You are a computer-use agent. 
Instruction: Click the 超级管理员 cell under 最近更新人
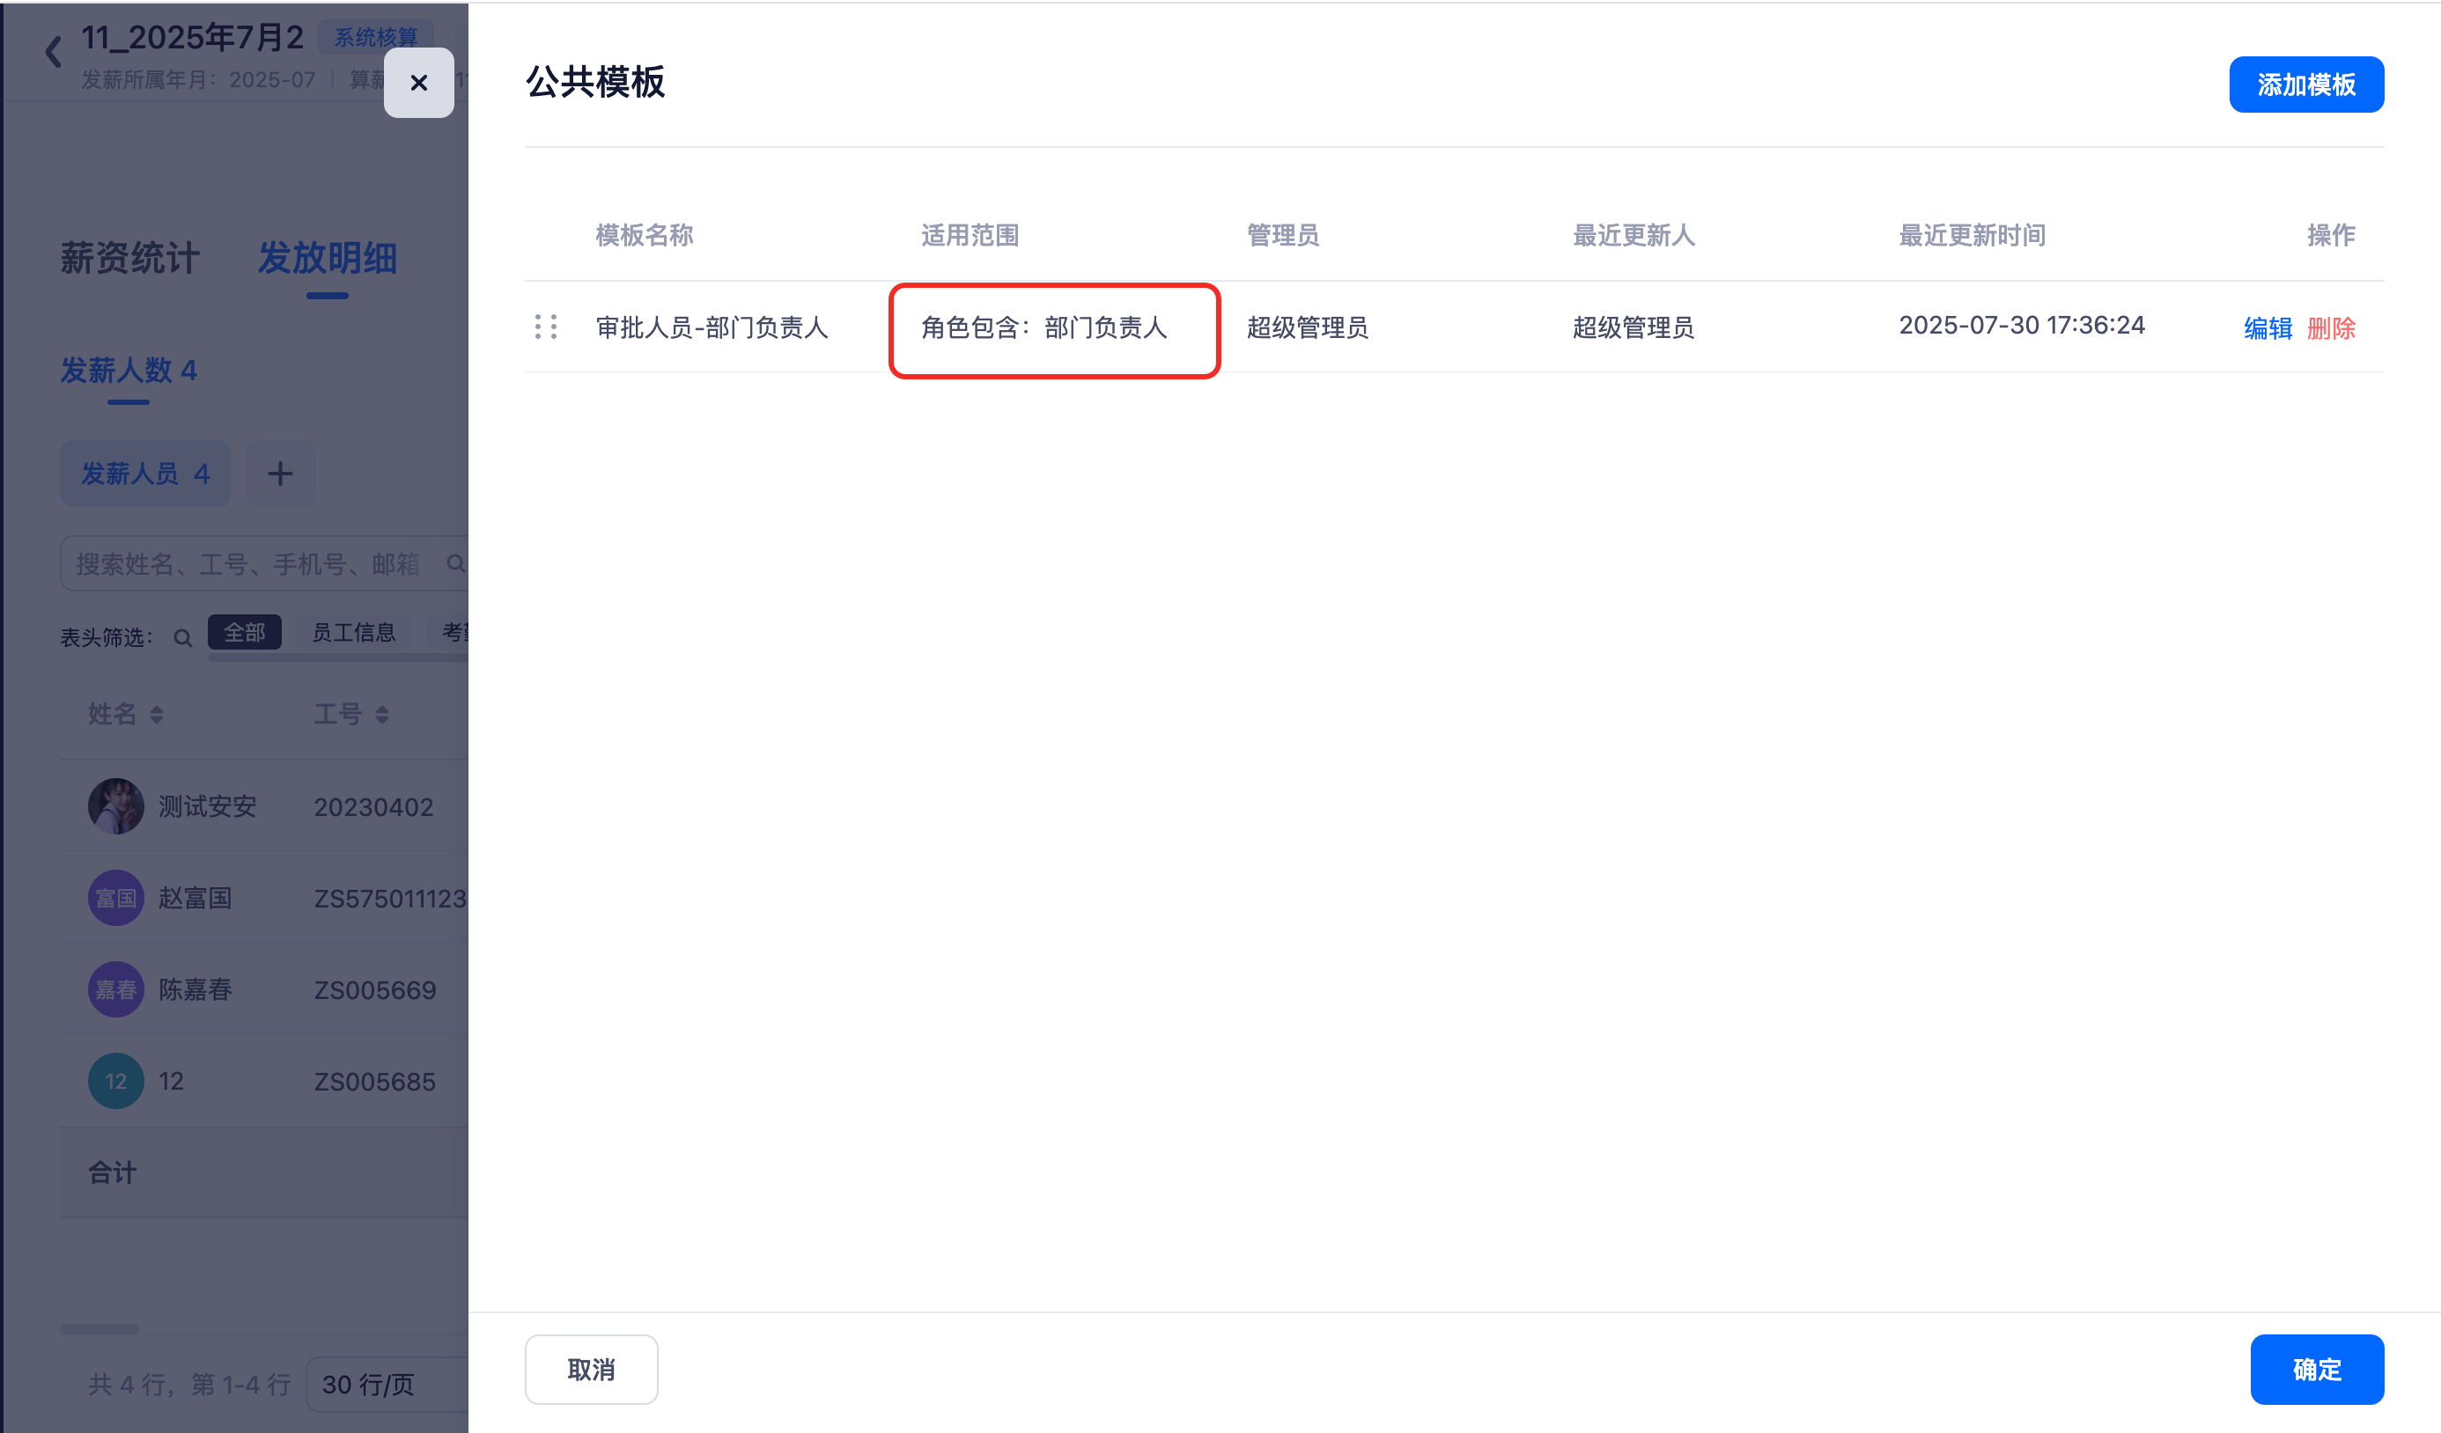[1633, 327]
